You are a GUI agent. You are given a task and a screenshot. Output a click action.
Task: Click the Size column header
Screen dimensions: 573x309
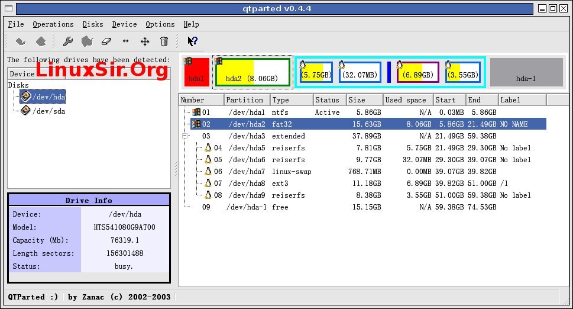pyautogui.click(x=364, y=100)
